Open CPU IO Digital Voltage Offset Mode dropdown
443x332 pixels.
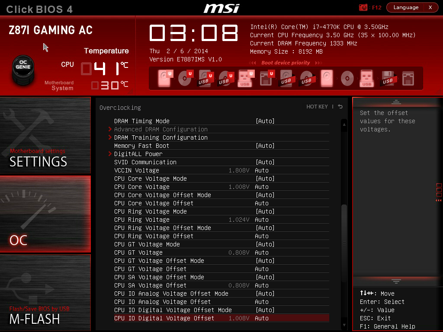(x=265, y=310)
